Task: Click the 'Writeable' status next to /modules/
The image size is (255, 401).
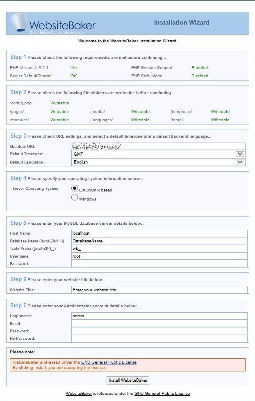Action: pos(59,120)
